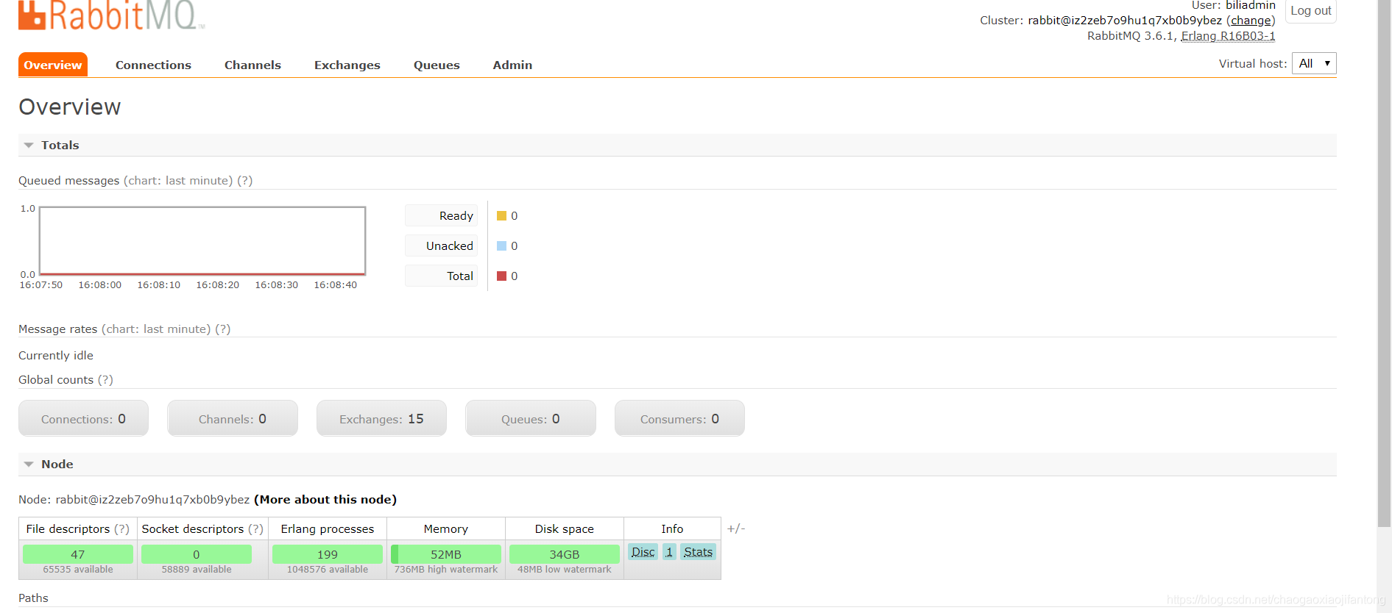Click the 34GB disk space bar
Image resolution: width=1392 pixels, height=613 pixels.
pos(565,554)
